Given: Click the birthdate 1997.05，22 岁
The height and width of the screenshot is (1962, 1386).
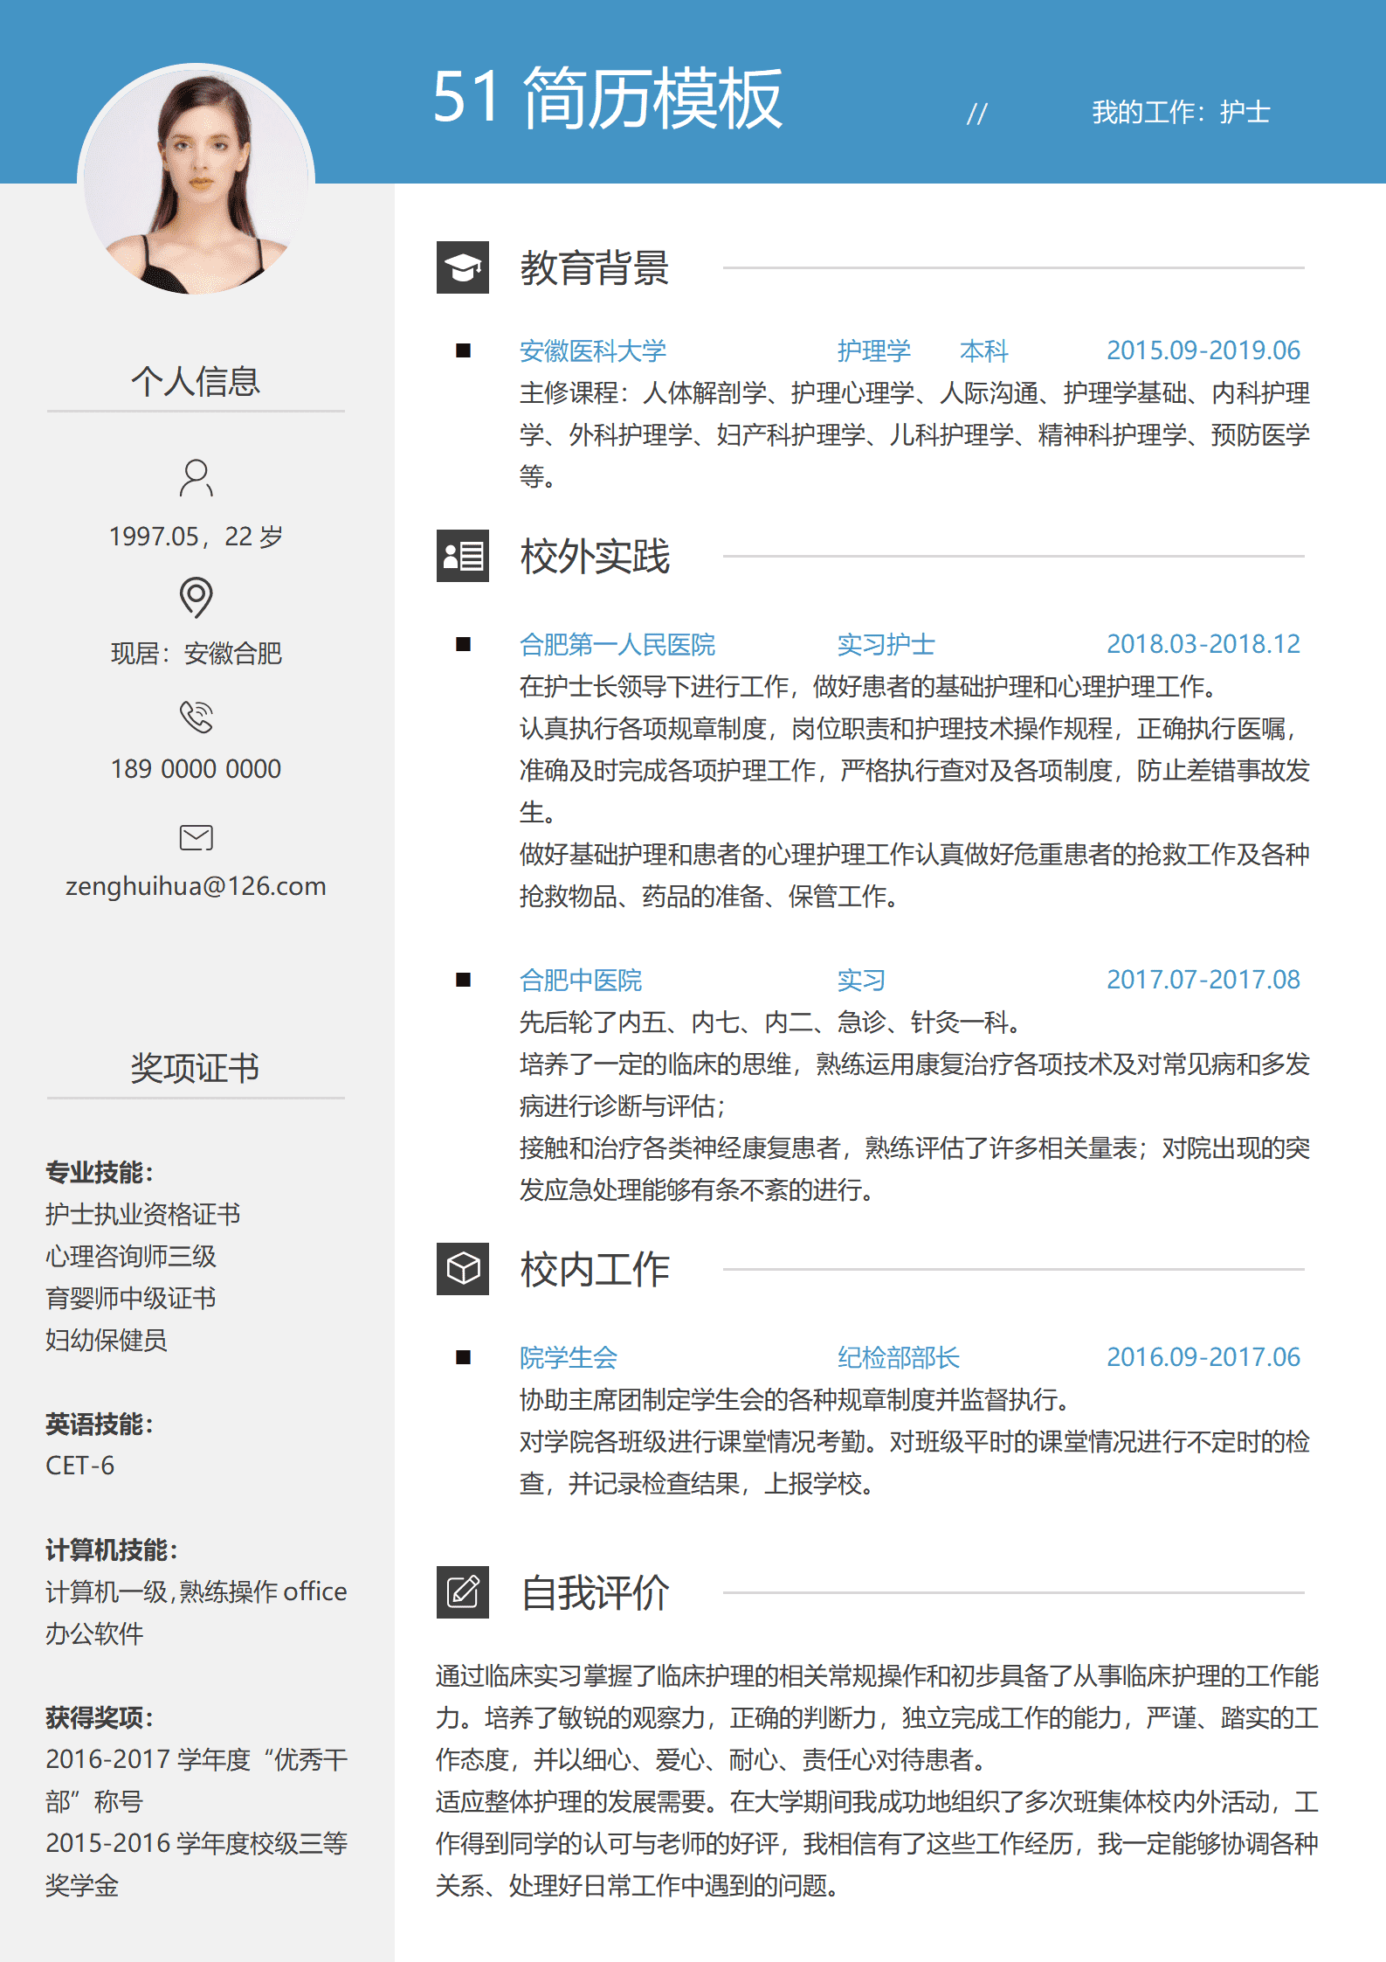Looking at the screenshot, I should [196, 536].
